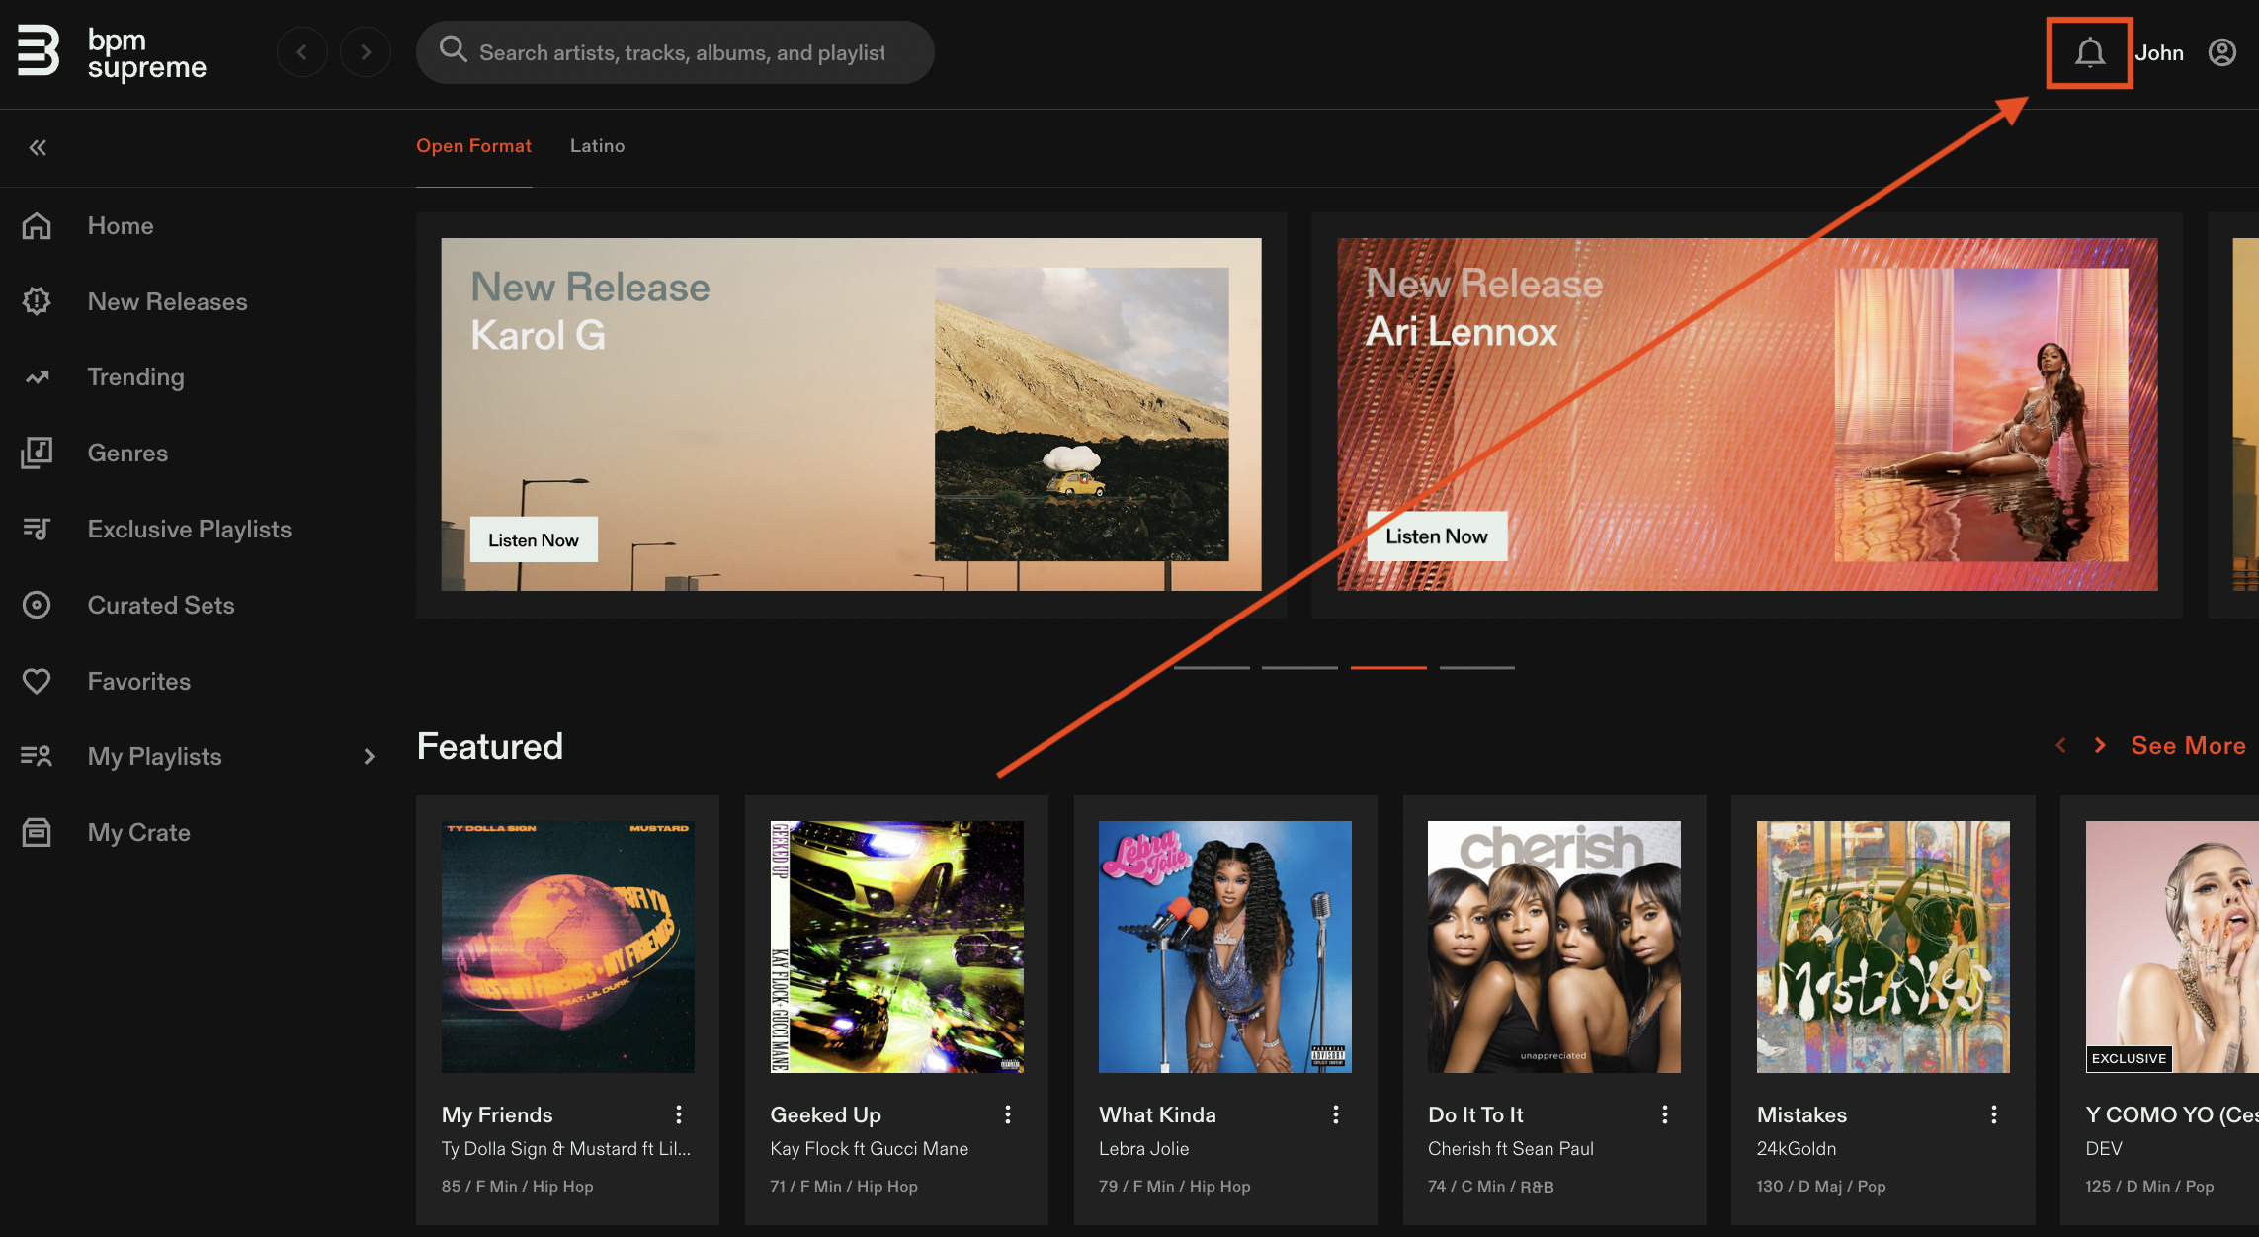Image resolution: width=2259 pixels, height=1237 pixels.
Task: Click the Do It To It title
Action: click(x=1475, y=1114)
